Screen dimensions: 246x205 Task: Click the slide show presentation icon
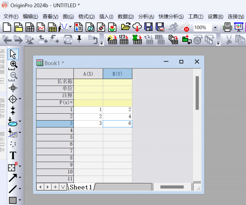point(239,27)
